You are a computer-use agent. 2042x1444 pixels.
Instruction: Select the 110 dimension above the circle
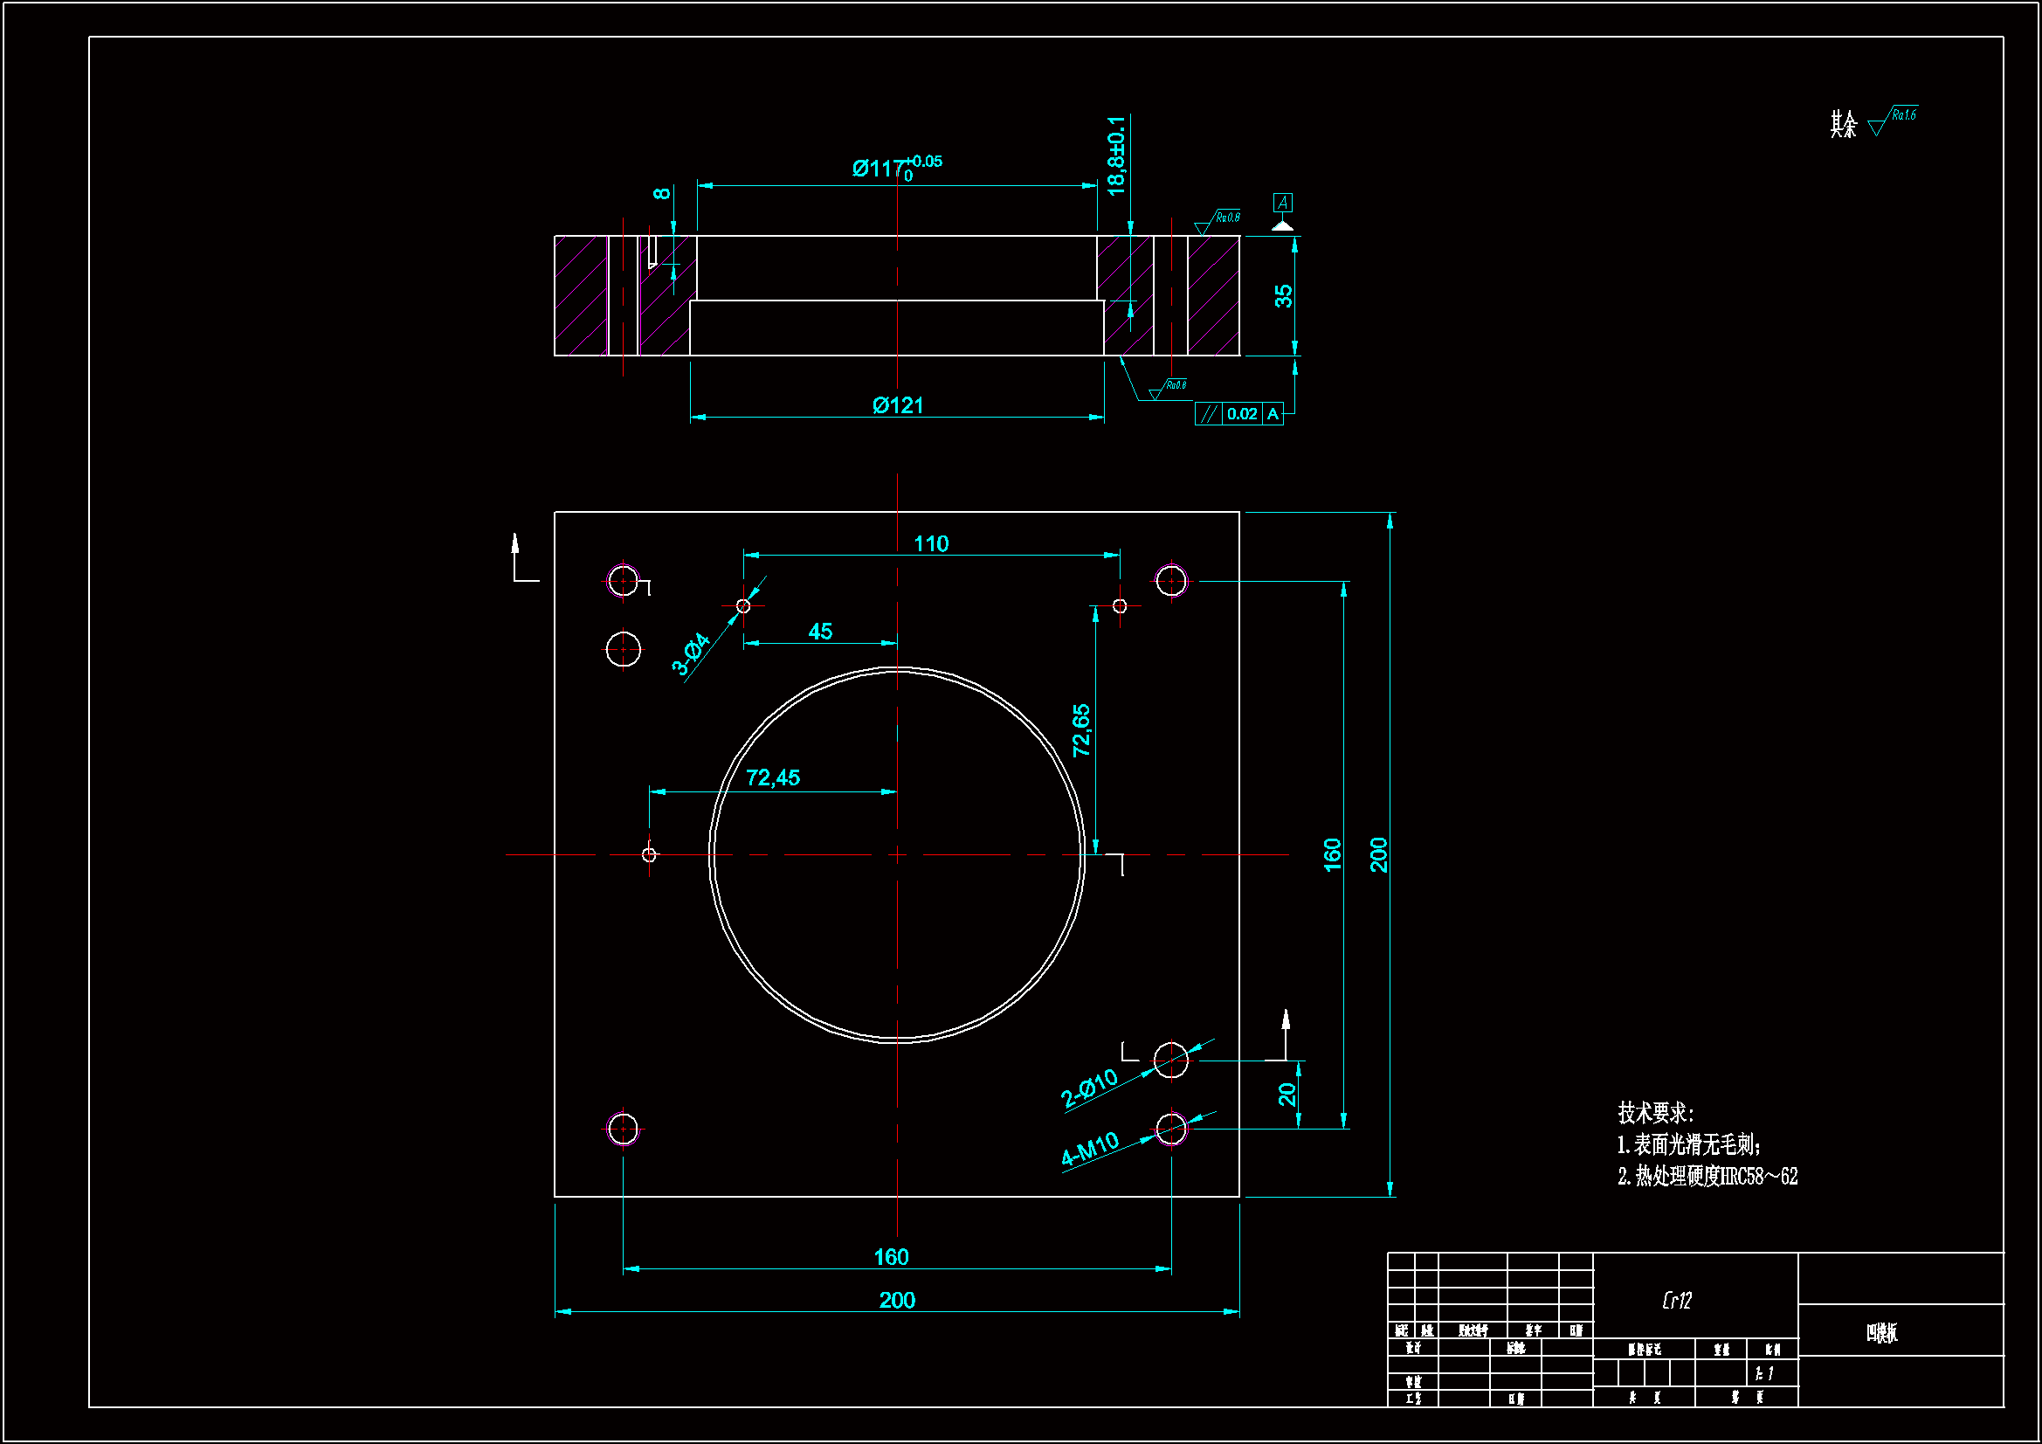(931, 543)
